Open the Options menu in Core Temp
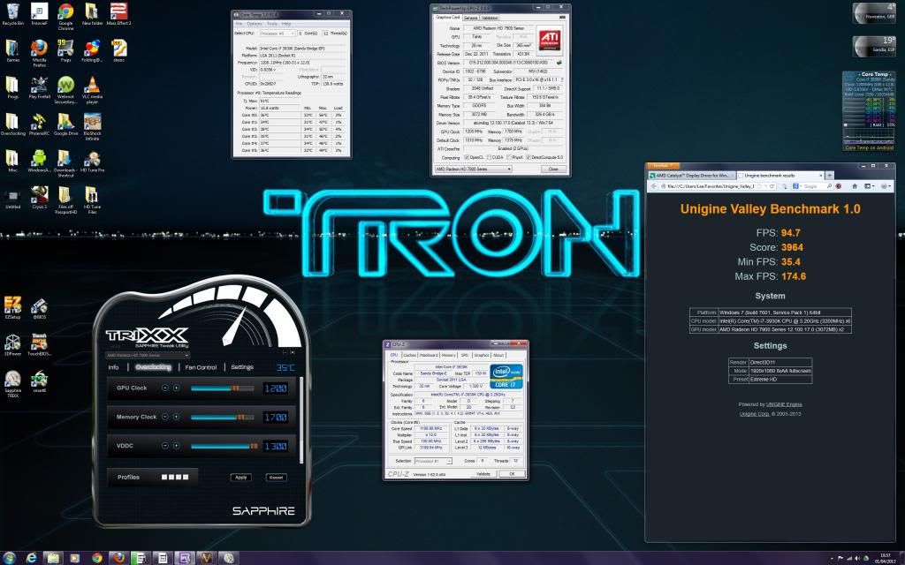 tap(255, 24)
